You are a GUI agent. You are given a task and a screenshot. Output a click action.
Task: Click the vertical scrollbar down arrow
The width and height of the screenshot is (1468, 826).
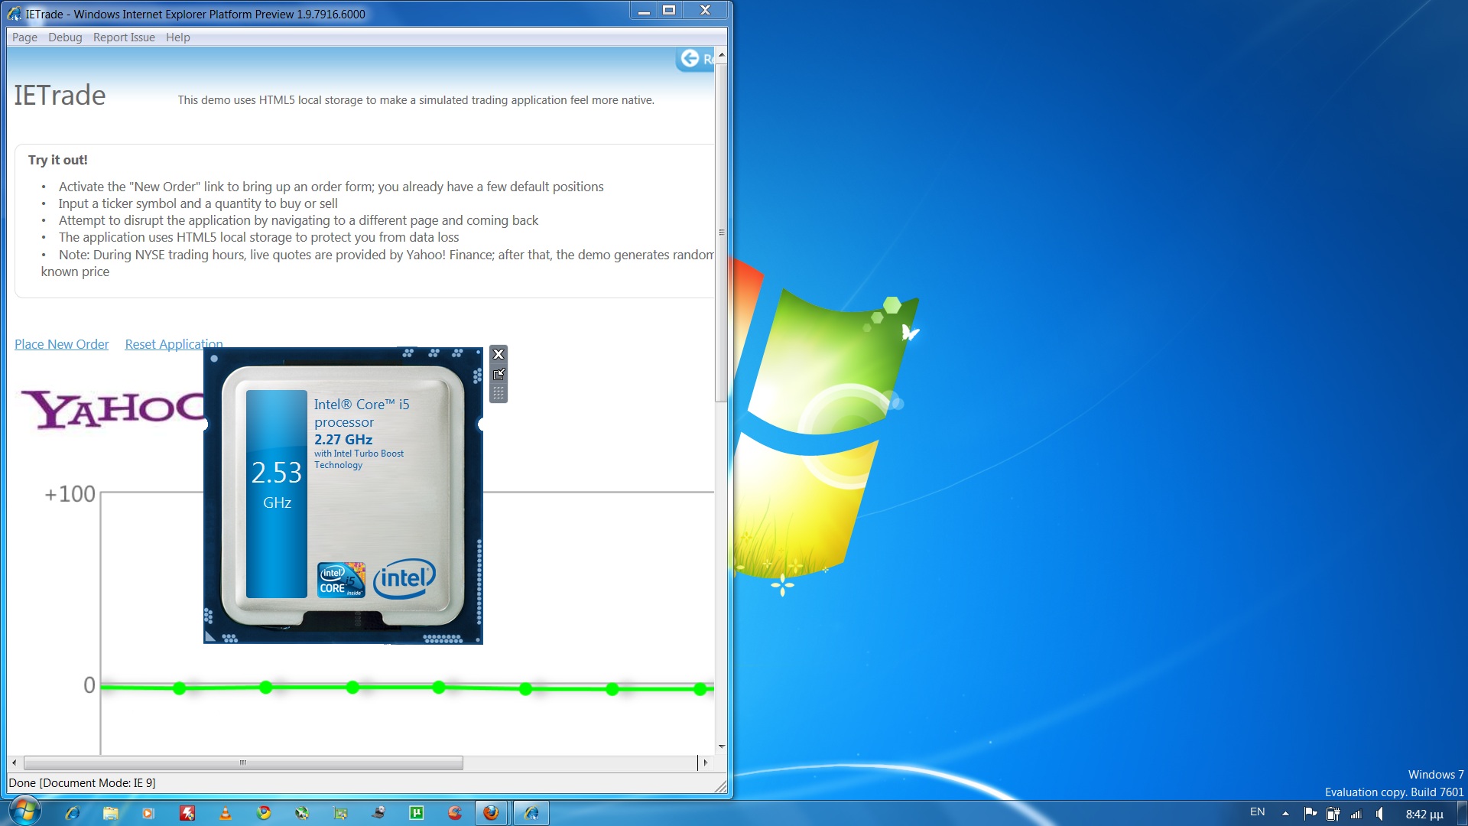(x=721, y=746)
